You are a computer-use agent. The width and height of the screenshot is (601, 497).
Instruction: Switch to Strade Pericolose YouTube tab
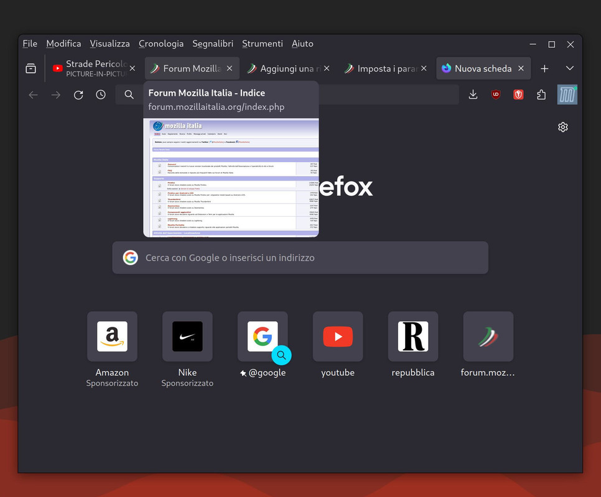pyautogui.click(x=95, y=68)
